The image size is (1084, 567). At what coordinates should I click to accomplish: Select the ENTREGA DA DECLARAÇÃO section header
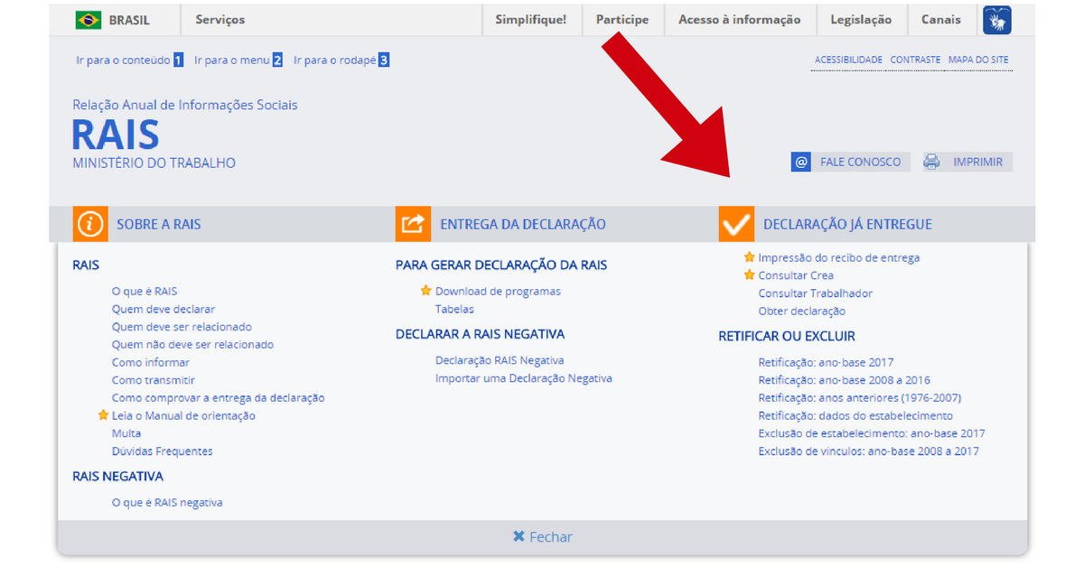tap(523, 224)
